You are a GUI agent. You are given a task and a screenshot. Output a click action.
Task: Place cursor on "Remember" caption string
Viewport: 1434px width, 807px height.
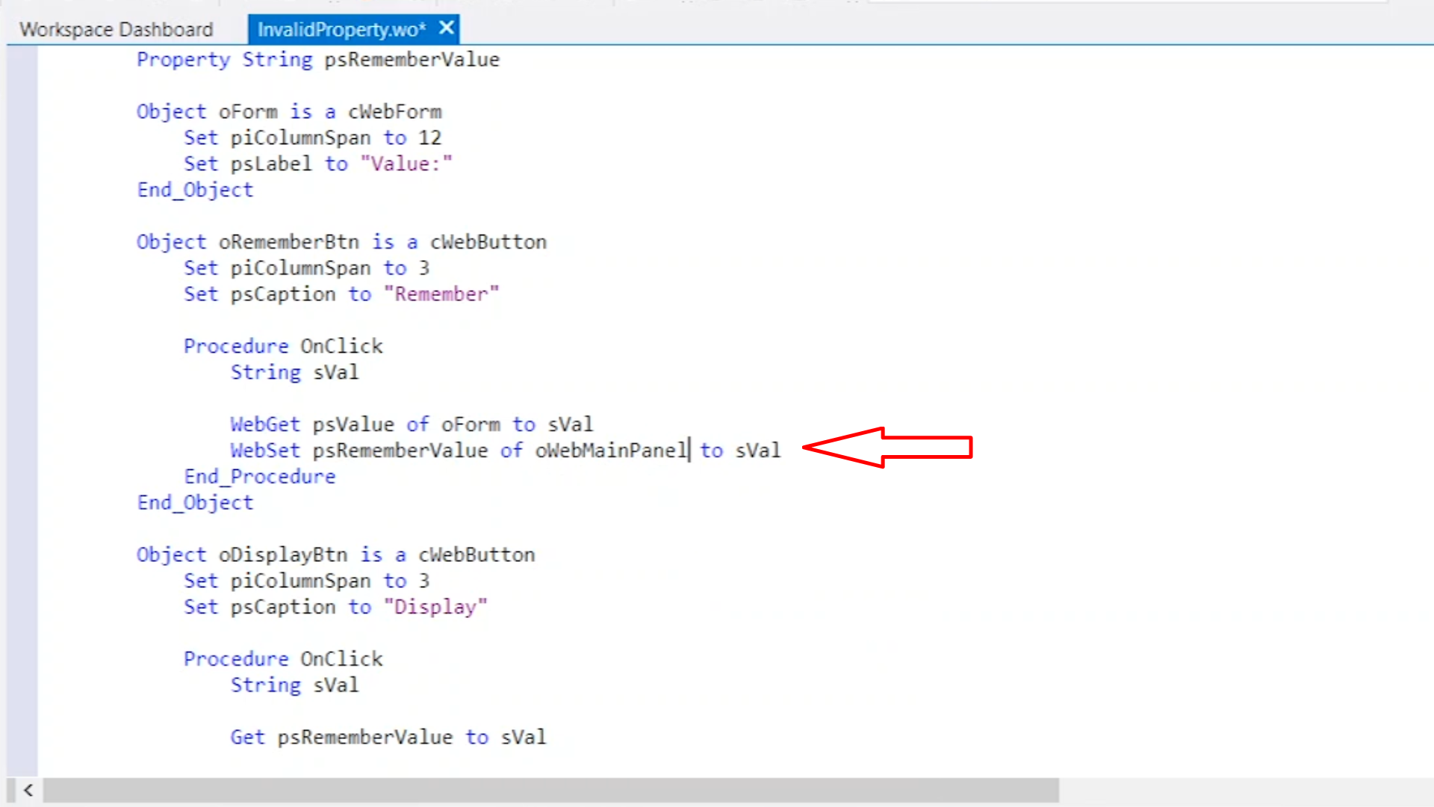pos(441,294)
